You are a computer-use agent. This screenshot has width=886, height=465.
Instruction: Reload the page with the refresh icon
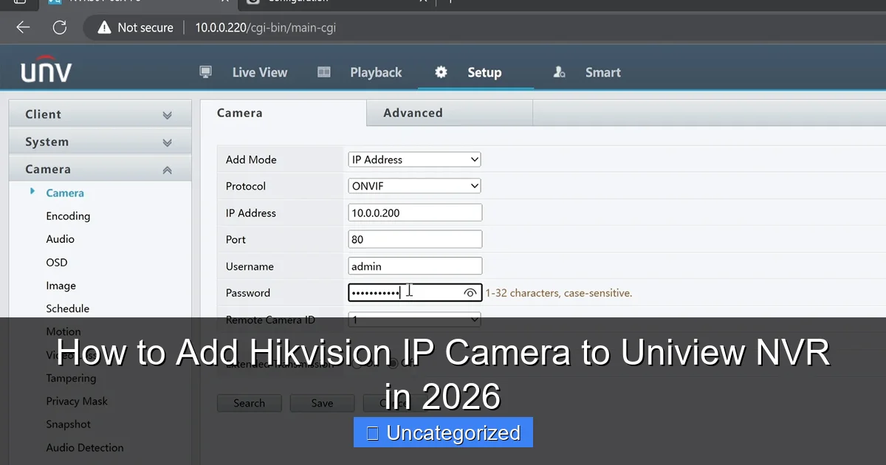(60, 27)
